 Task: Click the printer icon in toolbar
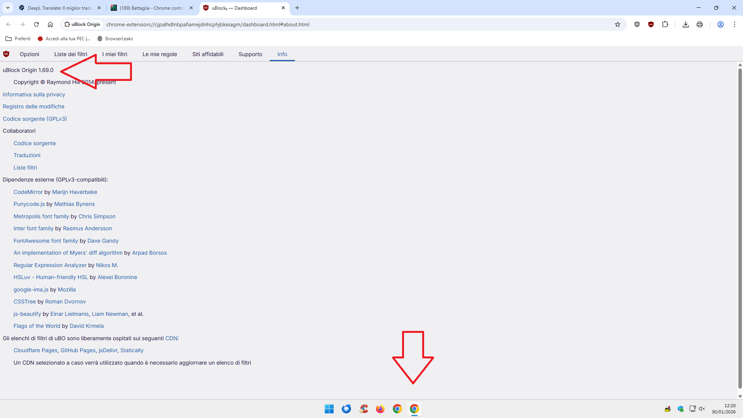click(x=700, y=24)
